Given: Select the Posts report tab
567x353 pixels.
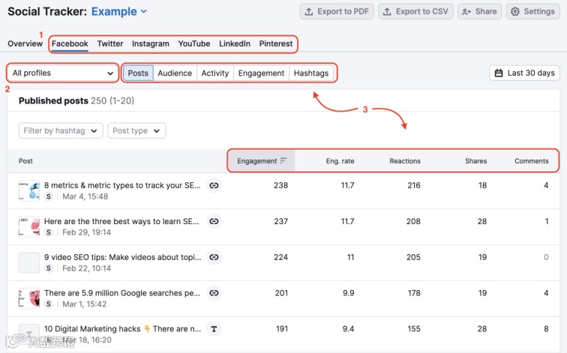Looking at the screenshot, I should coord(138,73).
